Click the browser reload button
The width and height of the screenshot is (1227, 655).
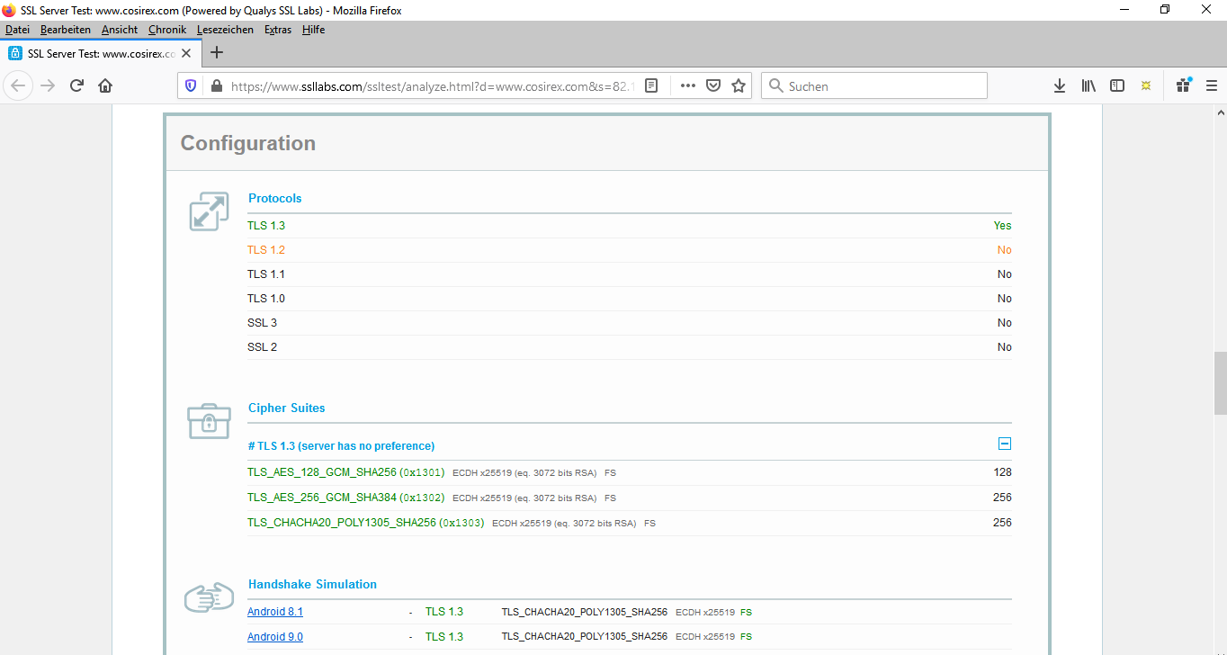pos(76,85)
